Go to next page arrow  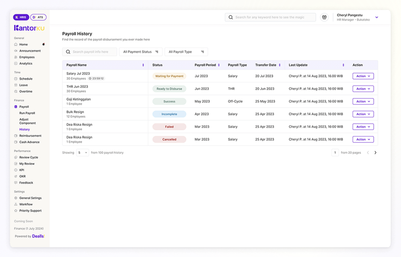coord(375,153)
